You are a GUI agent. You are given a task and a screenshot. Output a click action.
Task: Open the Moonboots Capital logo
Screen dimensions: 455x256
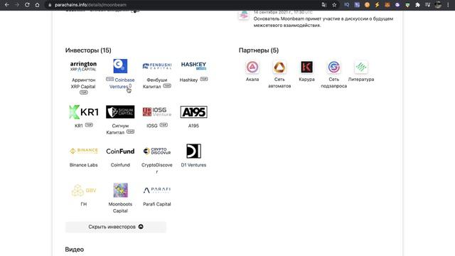pos(120,190)
